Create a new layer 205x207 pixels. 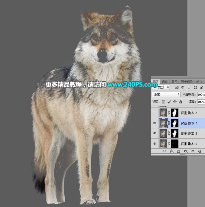tap(199, 151)
